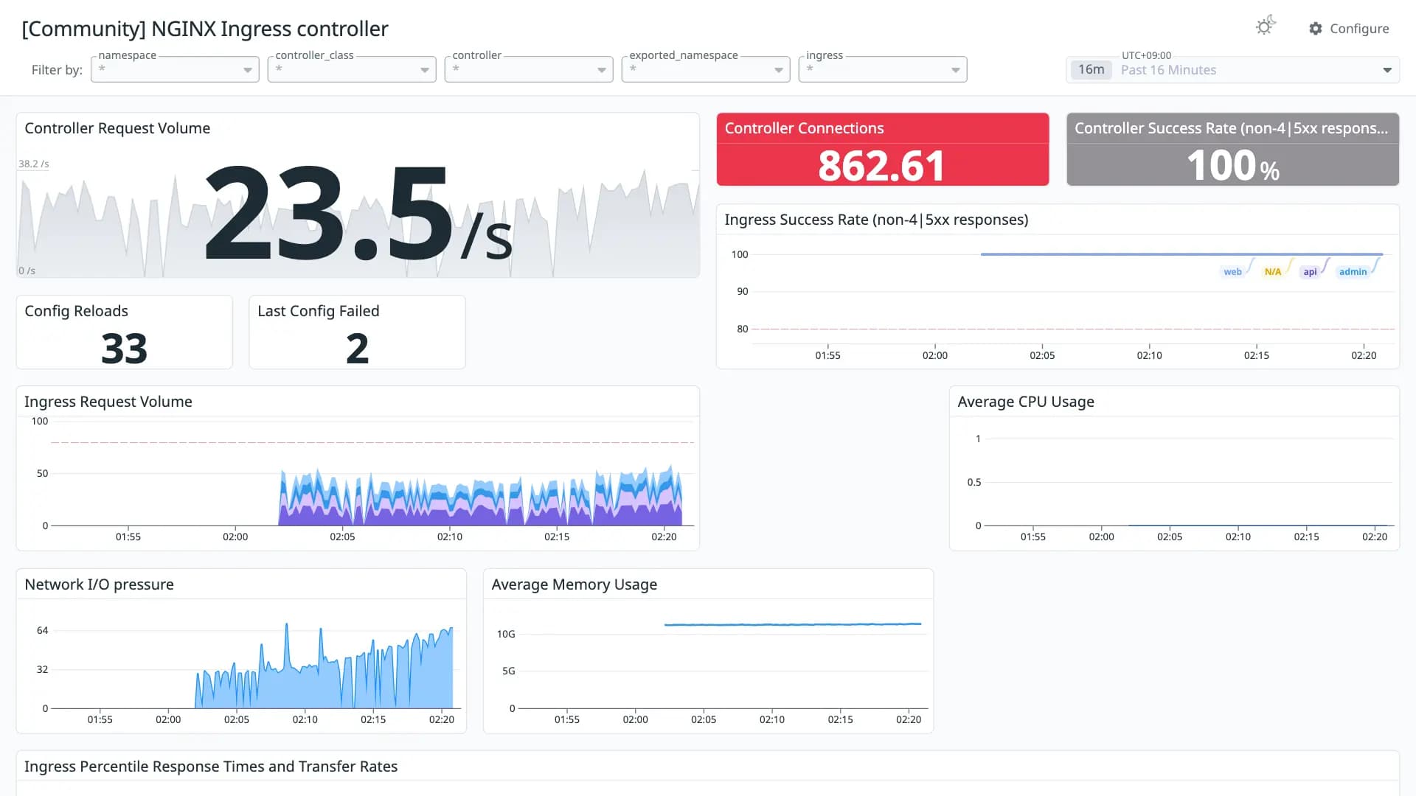This screenshot has height=796, width=1416.
Task: Click the 23.5/s request volume value
Action: 358,214
